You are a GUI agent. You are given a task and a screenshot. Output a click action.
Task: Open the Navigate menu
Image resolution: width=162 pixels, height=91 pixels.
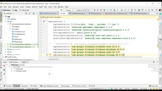click(x=16, y=7)
